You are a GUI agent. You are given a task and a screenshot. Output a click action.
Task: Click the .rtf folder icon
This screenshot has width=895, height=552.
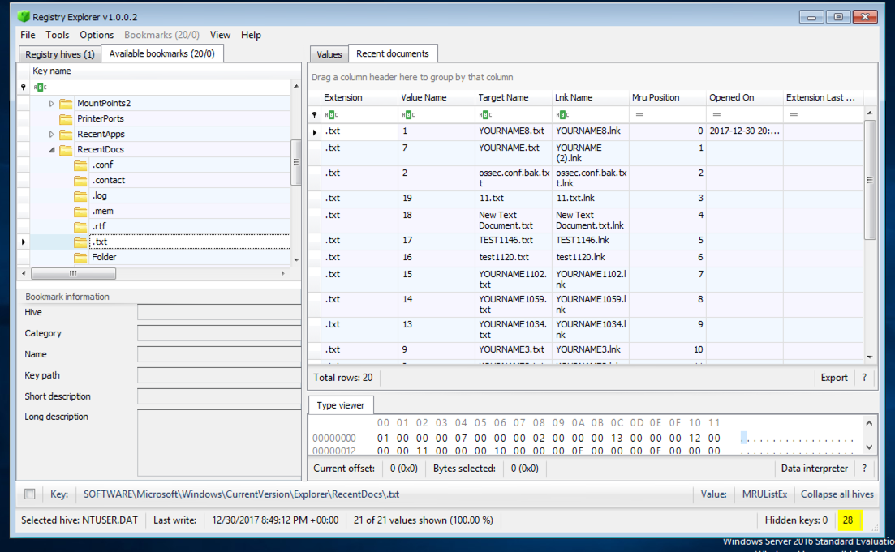click(x=80, y=226)
